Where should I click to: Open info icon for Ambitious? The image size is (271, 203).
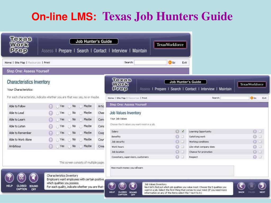tap(51, 146)
